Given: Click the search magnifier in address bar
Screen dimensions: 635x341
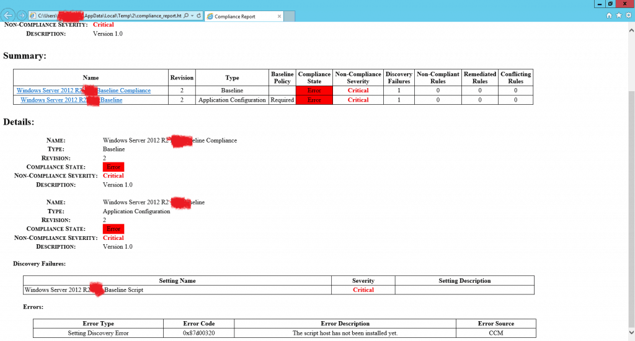Looking at the screenshot, I should click(x=186, y=15).
